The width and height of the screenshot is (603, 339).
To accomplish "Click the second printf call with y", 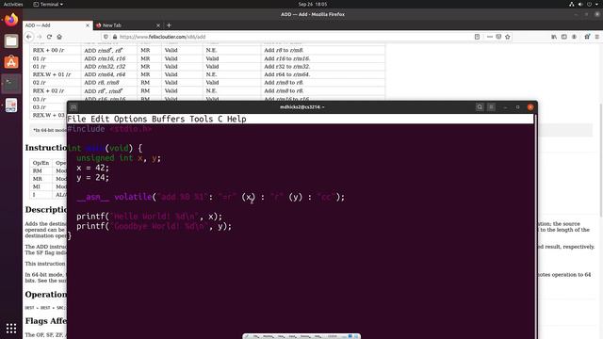I will tap(154, 226).
